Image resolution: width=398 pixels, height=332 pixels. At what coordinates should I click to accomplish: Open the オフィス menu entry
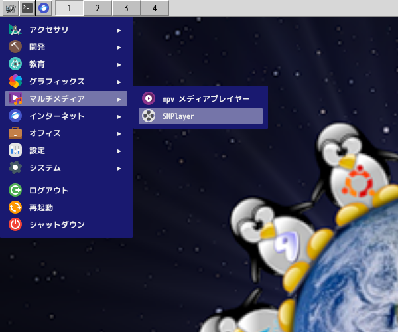pyautogui.click(x=66, y=133)
